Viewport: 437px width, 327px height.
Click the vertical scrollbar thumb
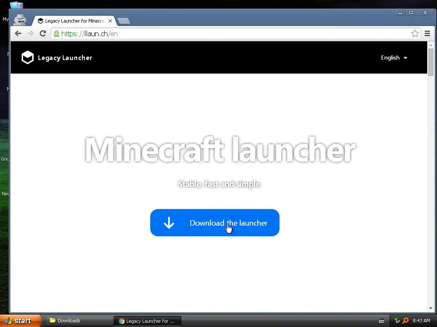click(431, 62)
